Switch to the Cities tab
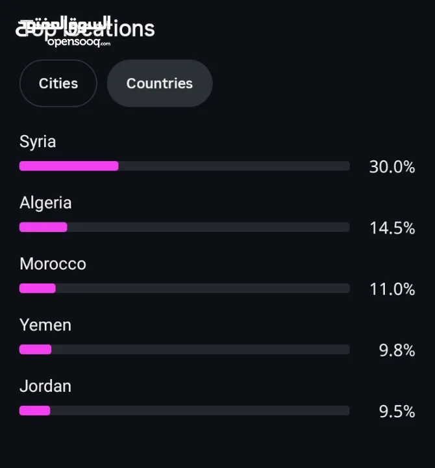 pyautogui.click(x=58, y=83)
